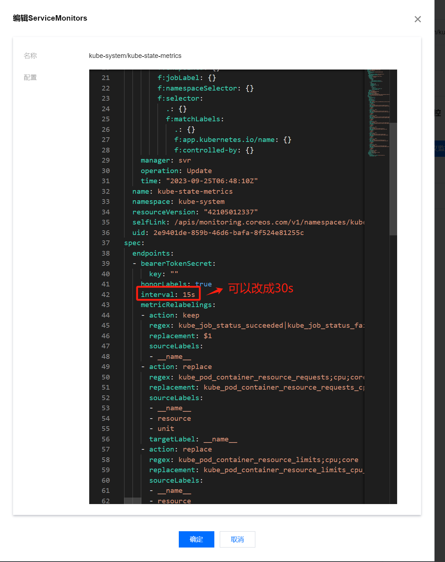Click the 'f:controlled-by: {}' line
The height and width of the screenshot is (562, 445).
click(214, 150)
